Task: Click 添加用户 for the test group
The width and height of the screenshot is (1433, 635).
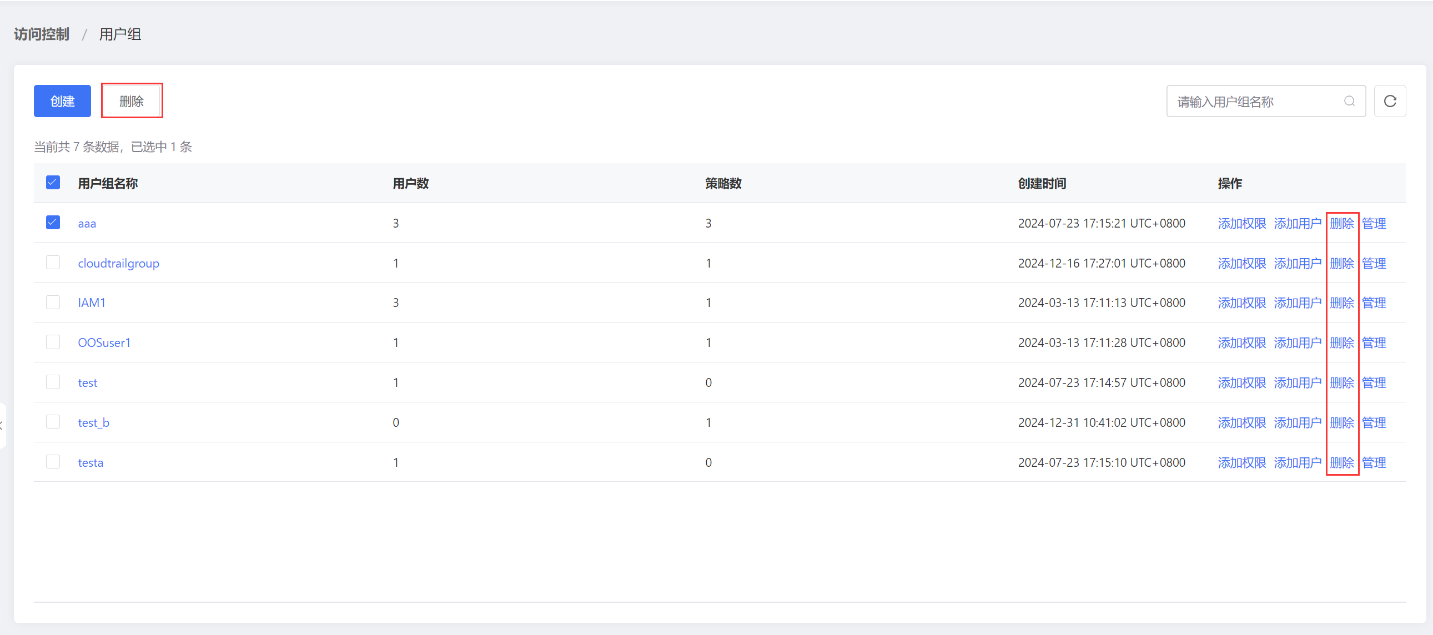Action: point(1297,383)
